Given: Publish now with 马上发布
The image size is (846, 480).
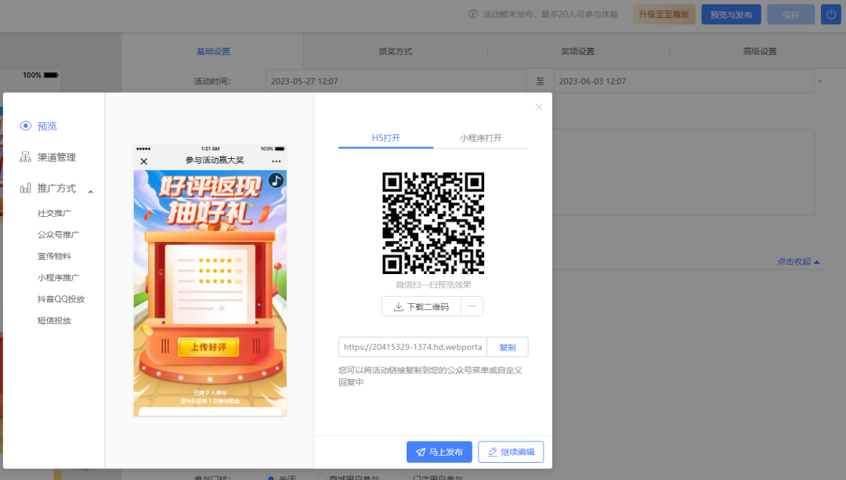Looking at the screenshot, I should tap(439, 452).
